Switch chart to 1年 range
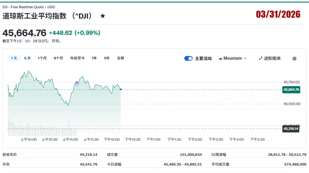Image resolution: width=309 pixels, height=173 pixels. click(94, 58)
